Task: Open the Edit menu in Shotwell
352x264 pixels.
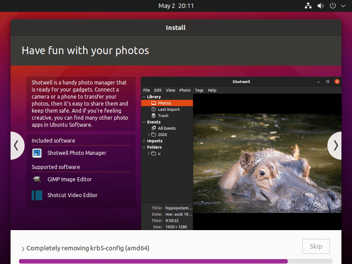Action: 158,90
